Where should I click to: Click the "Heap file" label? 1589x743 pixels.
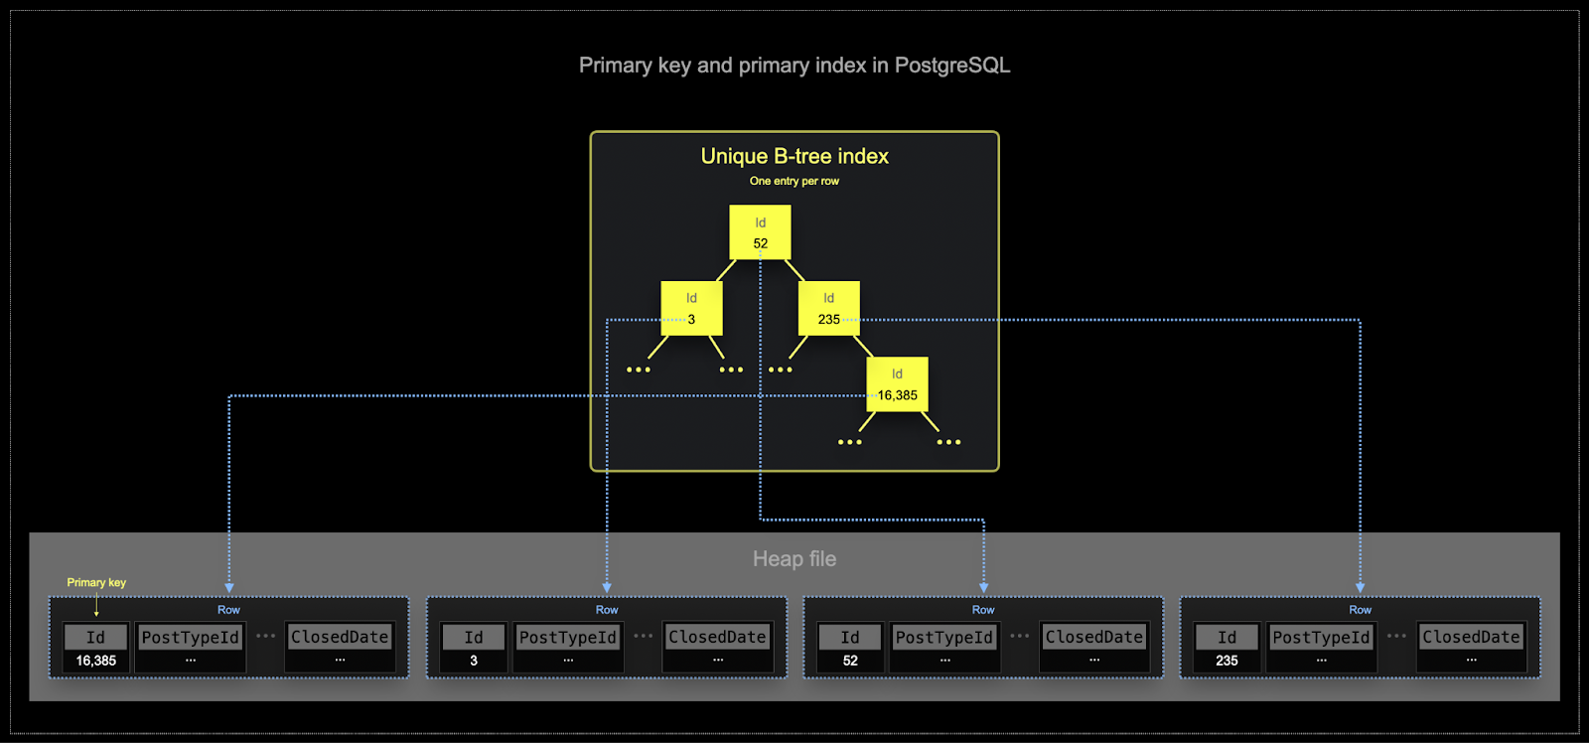tap(794, 559)
